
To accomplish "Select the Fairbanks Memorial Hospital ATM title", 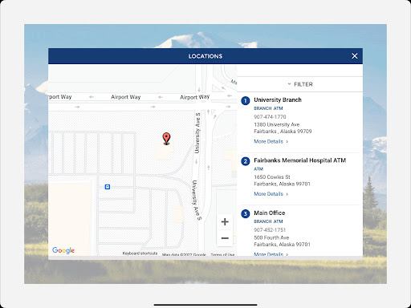I will coord(299,160).
